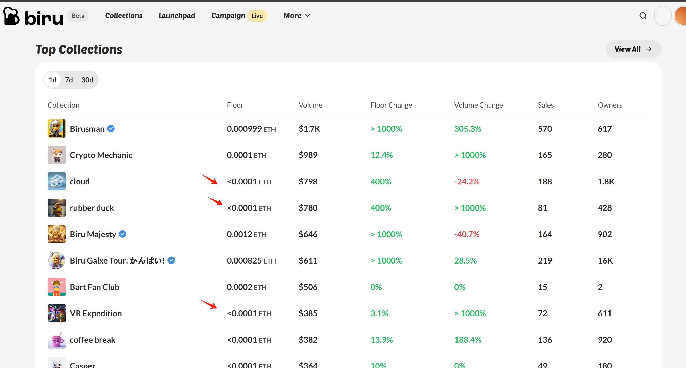Select the 1d time range
The width and height of the screenshot is (686, 368).
point(52,80)
